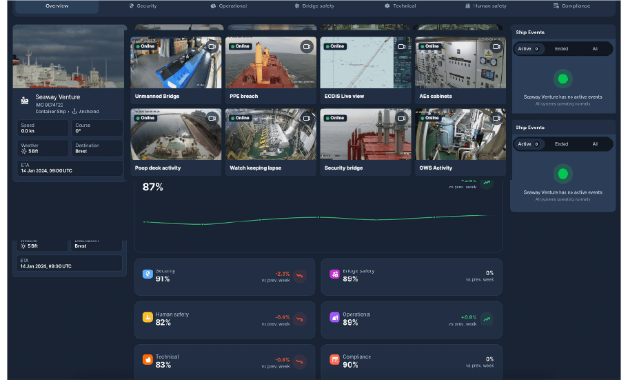This screenshot has width=628, height=380.
Task: Click the blue Security shield score icon
Action: pos(147,274)
